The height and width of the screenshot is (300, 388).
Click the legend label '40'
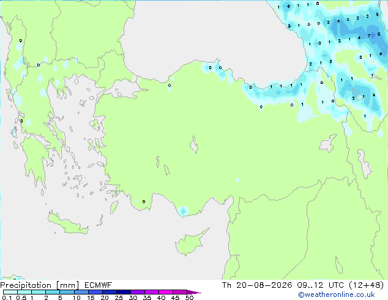coord(161,298)
